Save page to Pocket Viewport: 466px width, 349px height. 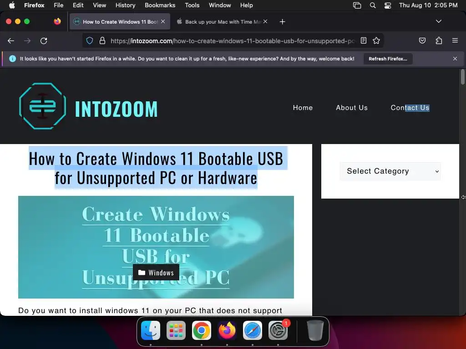point(422,40)
